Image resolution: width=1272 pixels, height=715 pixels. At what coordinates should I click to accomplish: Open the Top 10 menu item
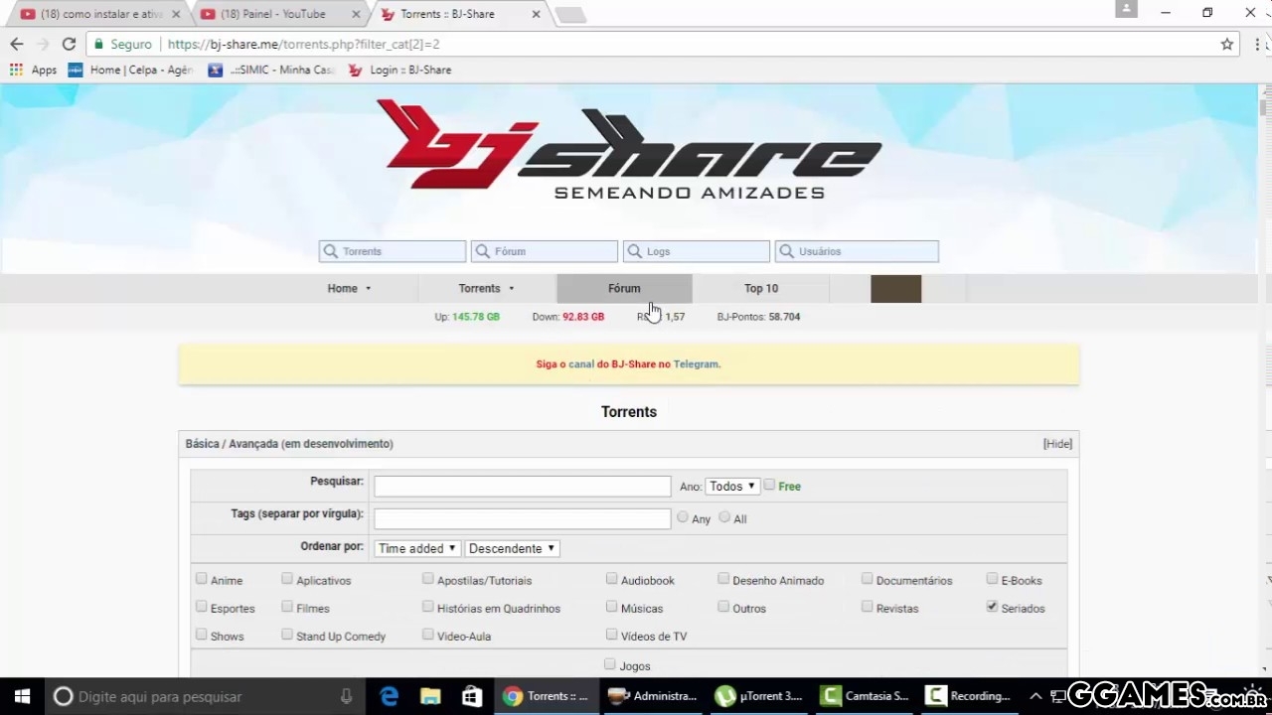(x=760, y=288)
